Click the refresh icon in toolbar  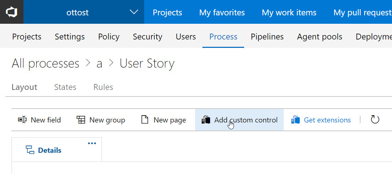[x=375, y=120]
